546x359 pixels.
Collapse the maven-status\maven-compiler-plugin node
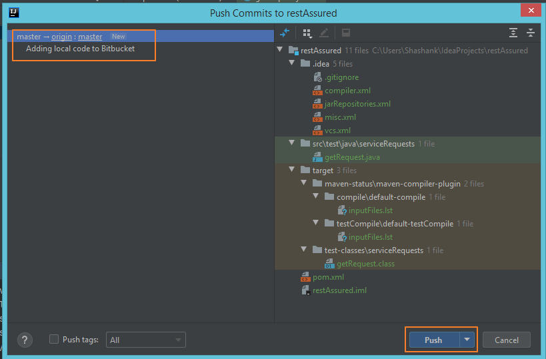pos(303,183)
